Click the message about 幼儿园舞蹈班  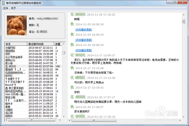coord(108,102)
